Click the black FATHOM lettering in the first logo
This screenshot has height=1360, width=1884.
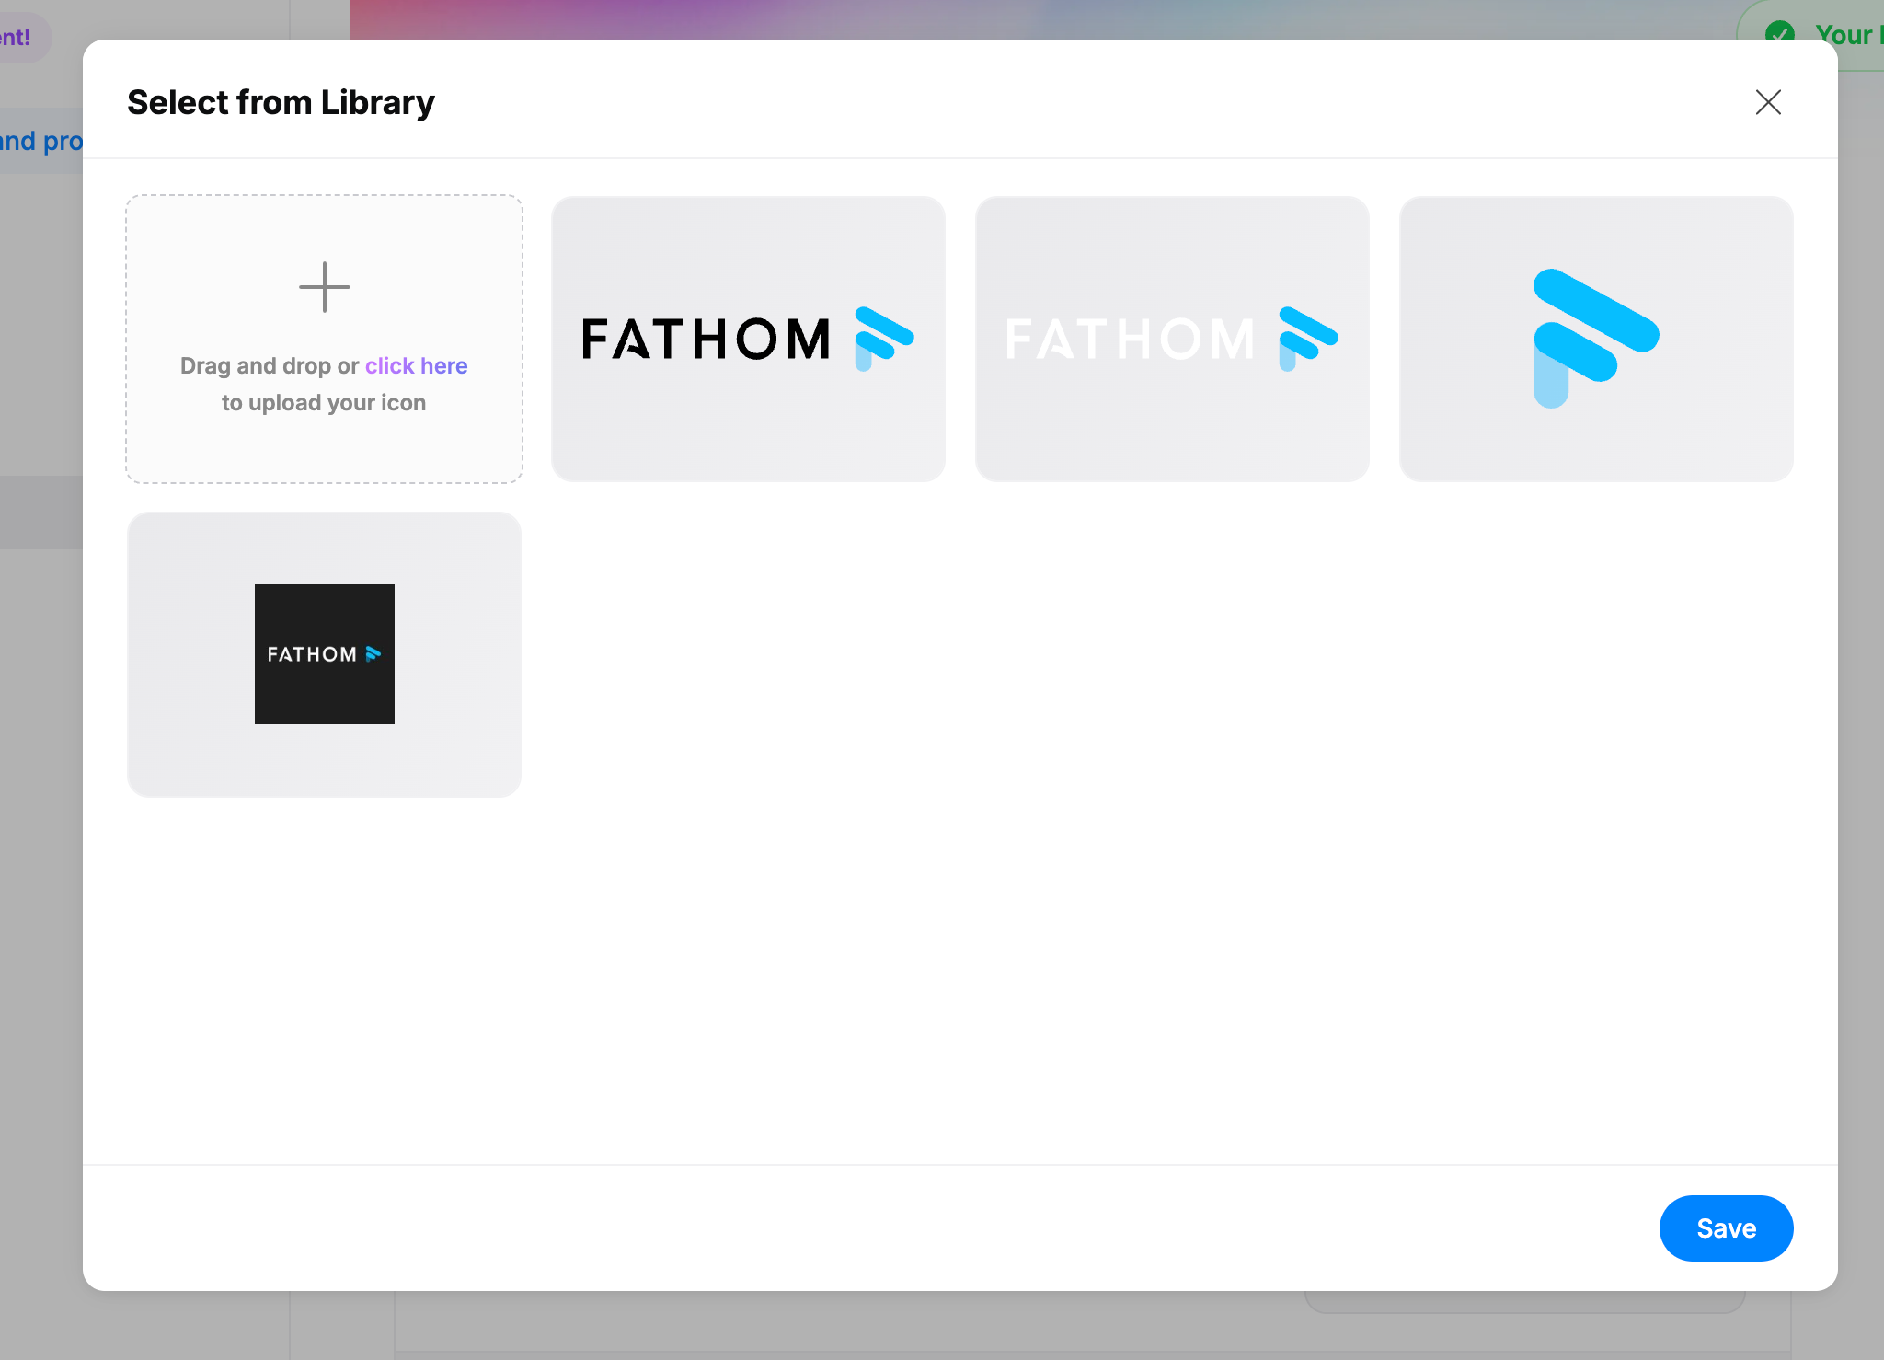(706, 339)
